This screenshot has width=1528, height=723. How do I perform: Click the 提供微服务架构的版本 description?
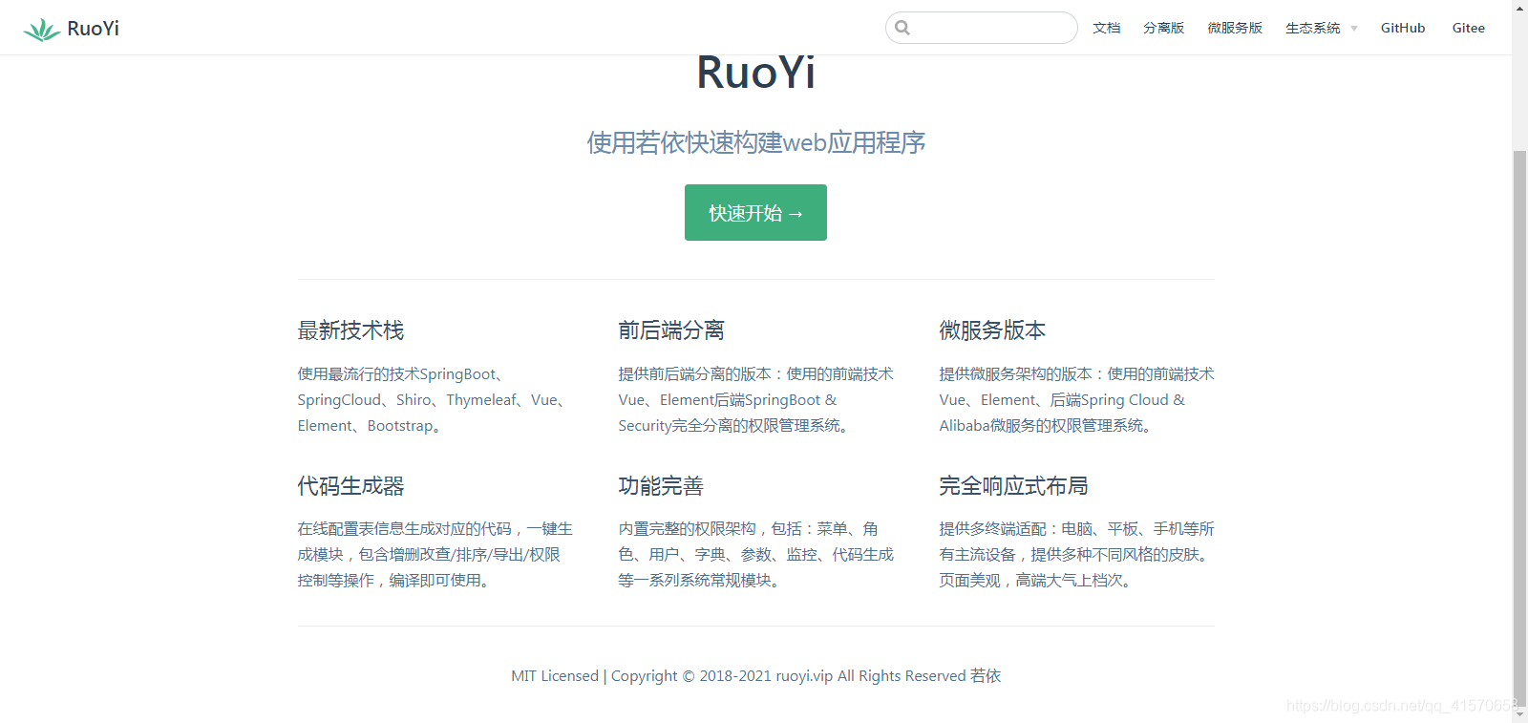tap(1076, 400)
